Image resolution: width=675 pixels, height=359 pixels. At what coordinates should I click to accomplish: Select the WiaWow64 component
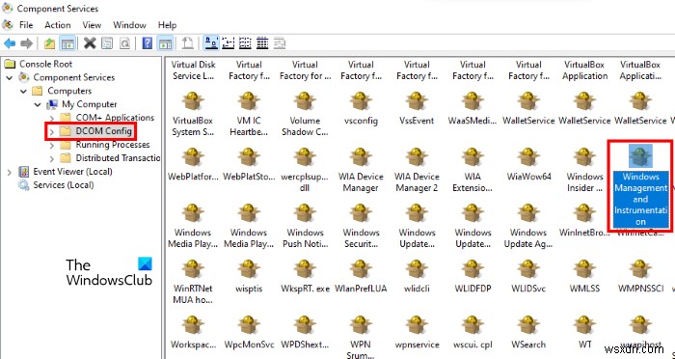[x=528, y=164]
